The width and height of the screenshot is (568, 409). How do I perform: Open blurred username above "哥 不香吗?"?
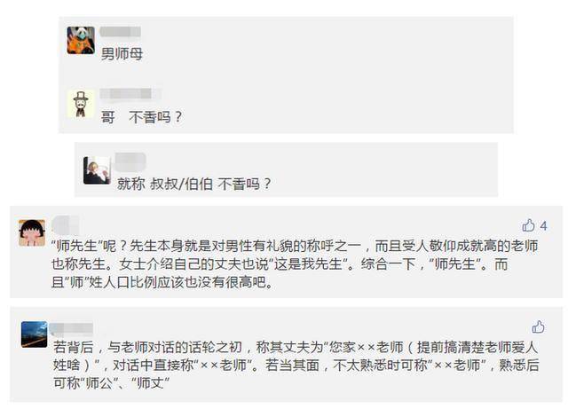pos(129,95)
